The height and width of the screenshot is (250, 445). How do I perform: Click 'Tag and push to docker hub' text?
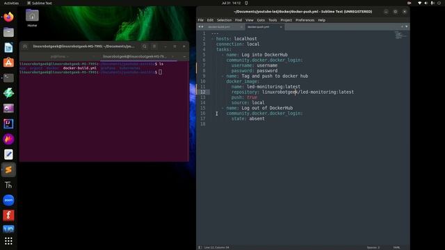click(x=275, y=76)
